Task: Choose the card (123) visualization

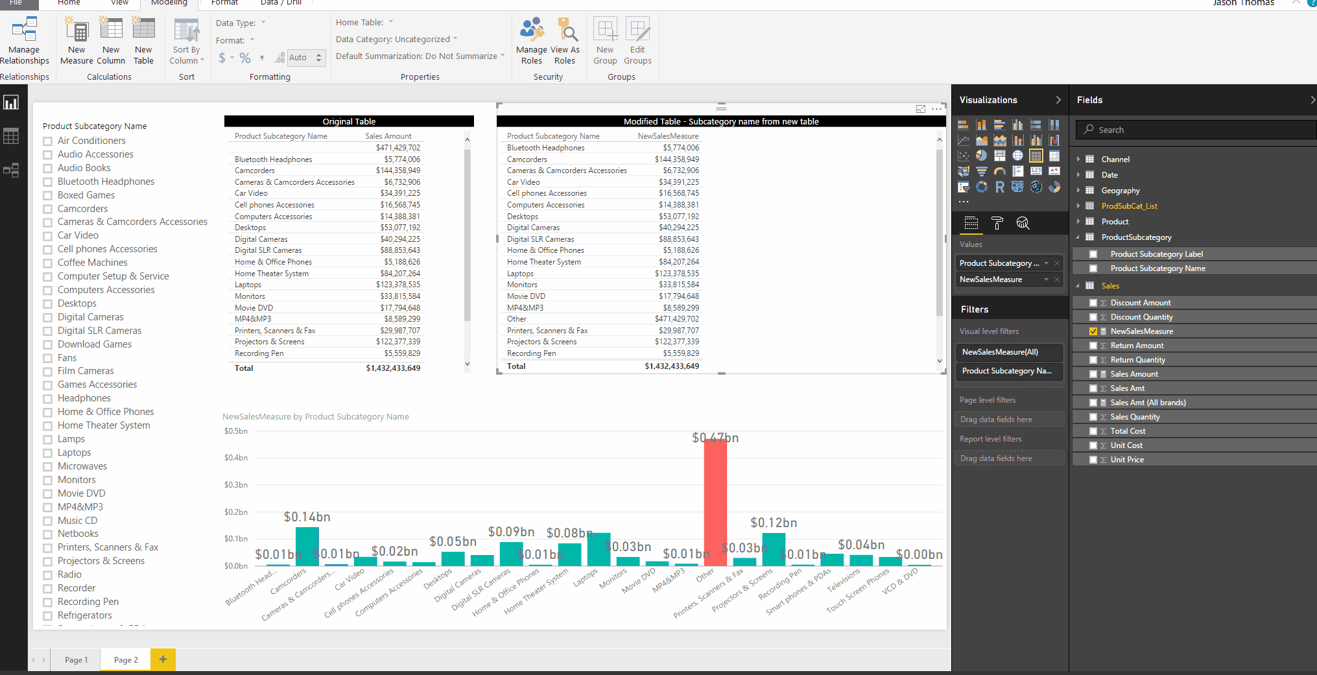Action: click(1036, 171)
